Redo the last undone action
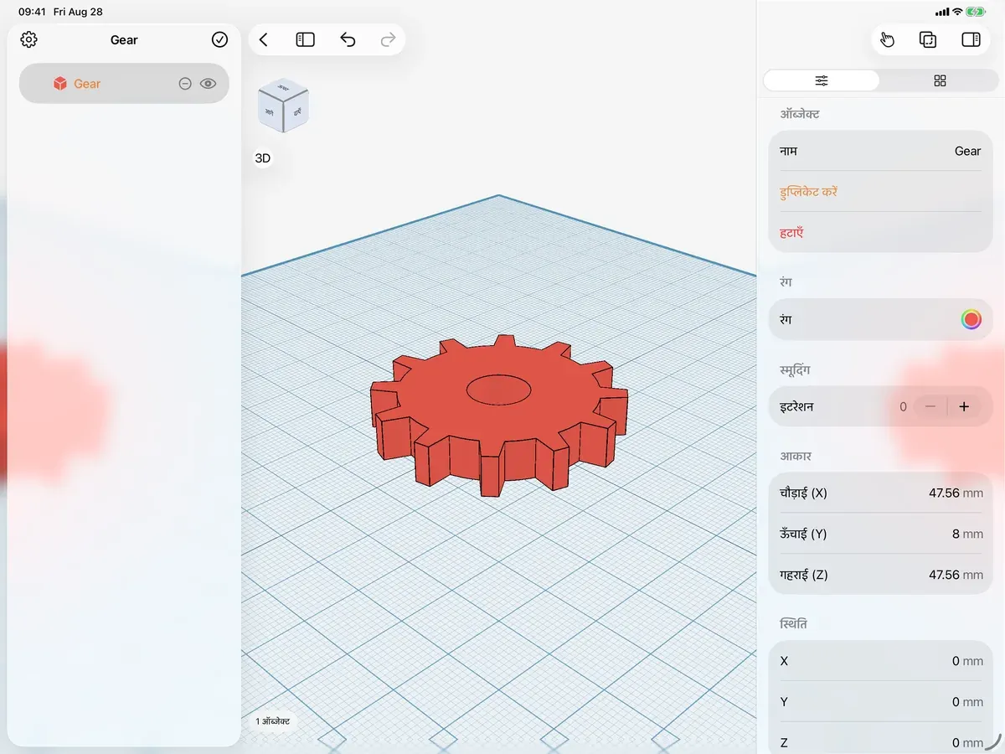Screen dimensions: 1005x754 [x=388, y=39]
